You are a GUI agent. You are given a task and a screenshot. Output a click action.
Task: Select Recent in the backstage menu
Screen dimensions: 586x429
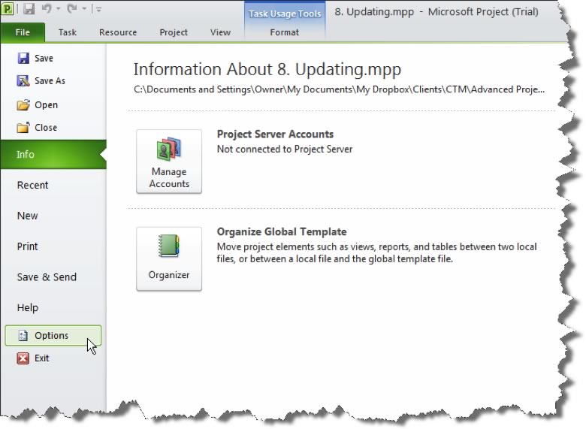pos(32,185)
